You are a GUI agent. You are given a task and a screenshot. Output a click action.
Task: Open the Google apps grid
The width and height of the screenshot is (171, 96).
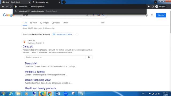(x=152, y=15)
